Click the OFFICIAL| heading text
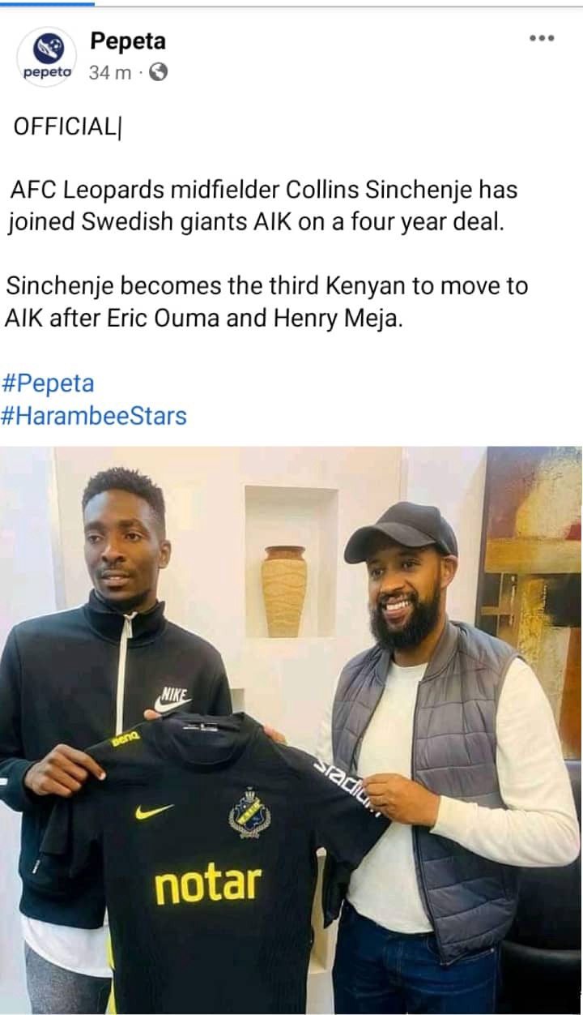The height and width of the screenshot is (1015, 583). (x=66, y=127)
